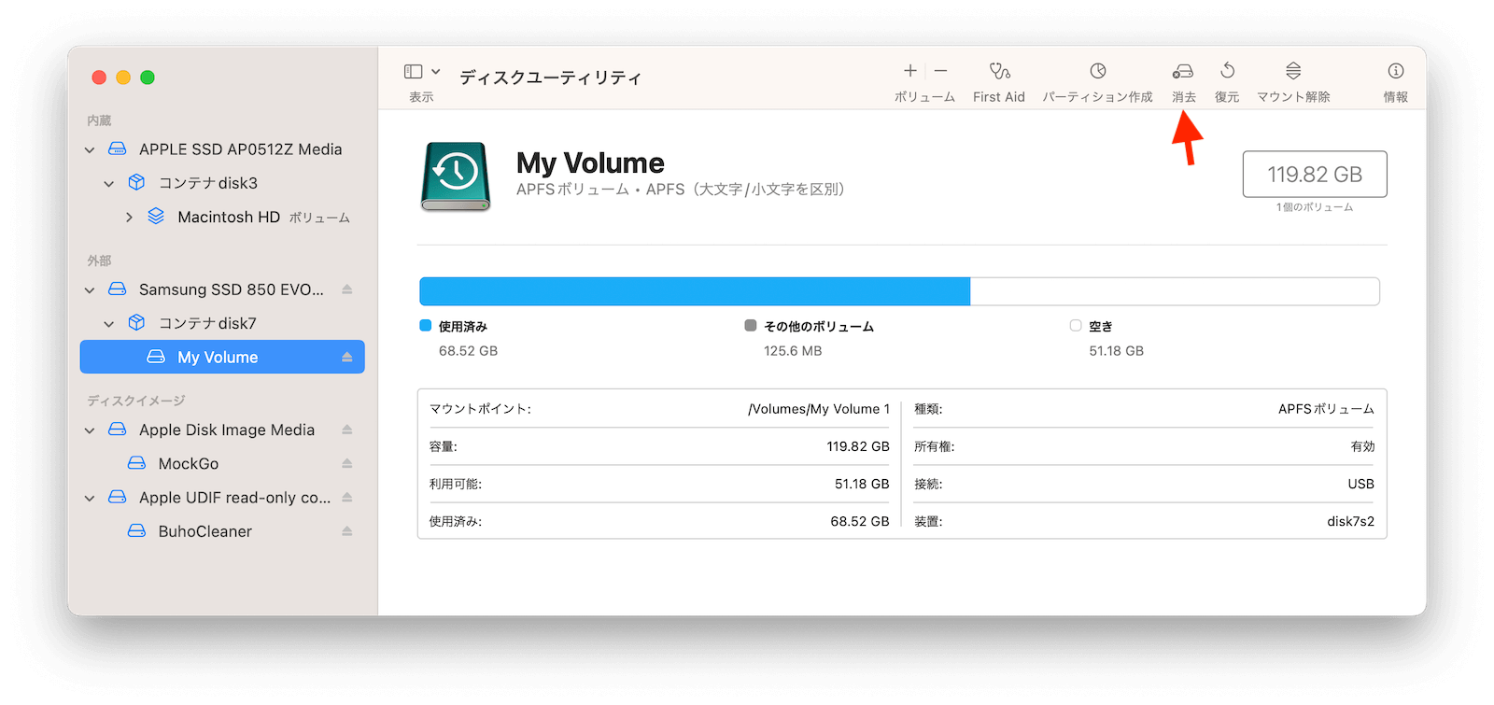Select Apple UDIF read-only item in sidebar

point(222,498)
